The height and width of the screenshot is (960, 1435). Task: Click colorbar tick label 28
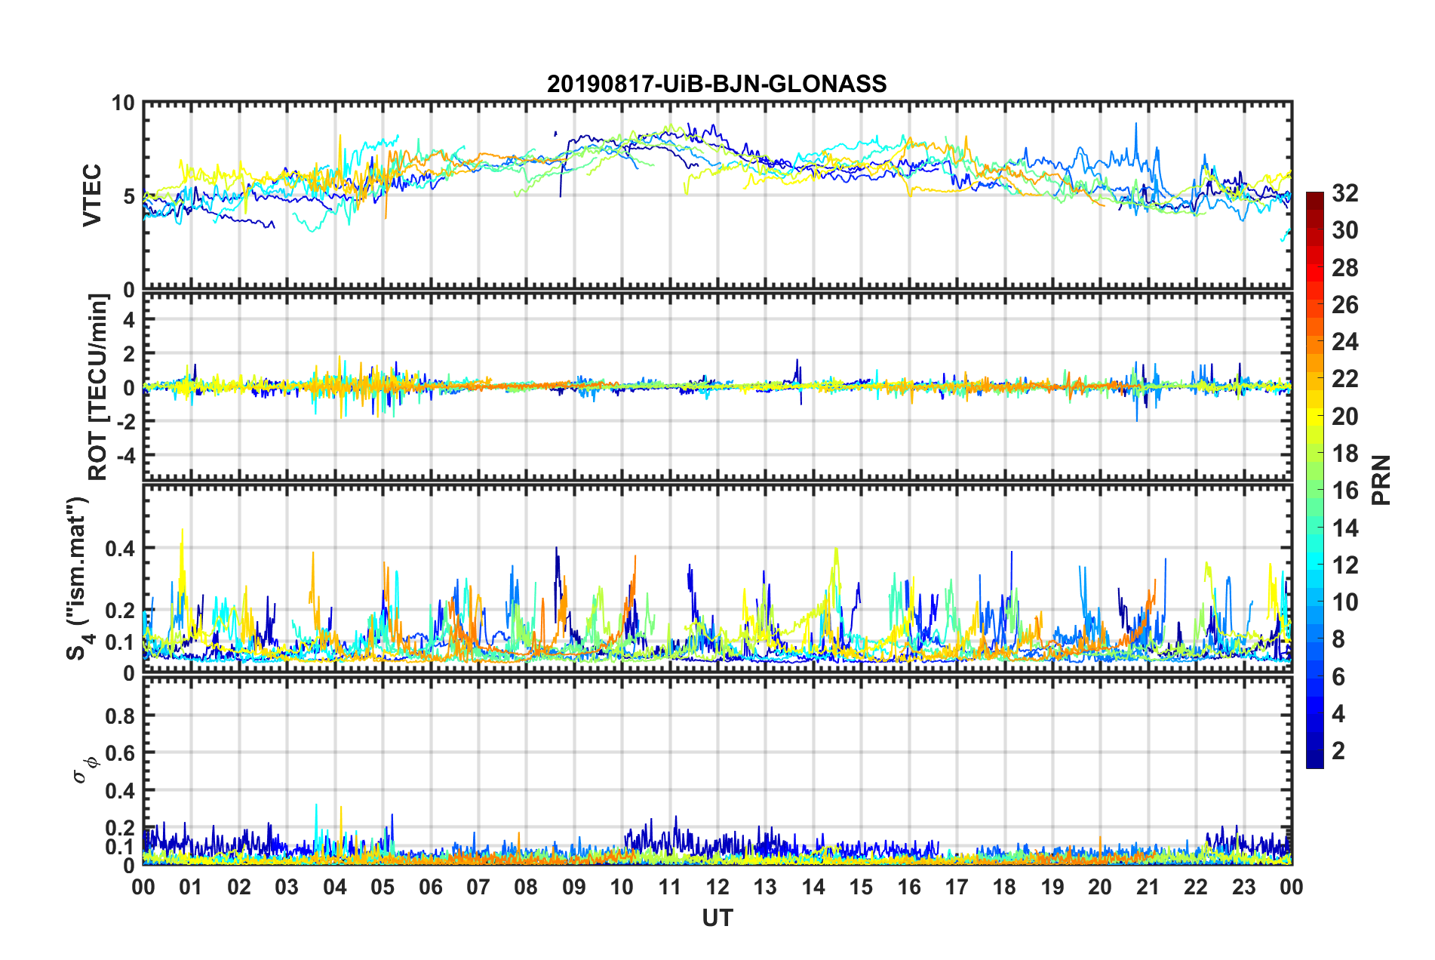coord(1344,268)
